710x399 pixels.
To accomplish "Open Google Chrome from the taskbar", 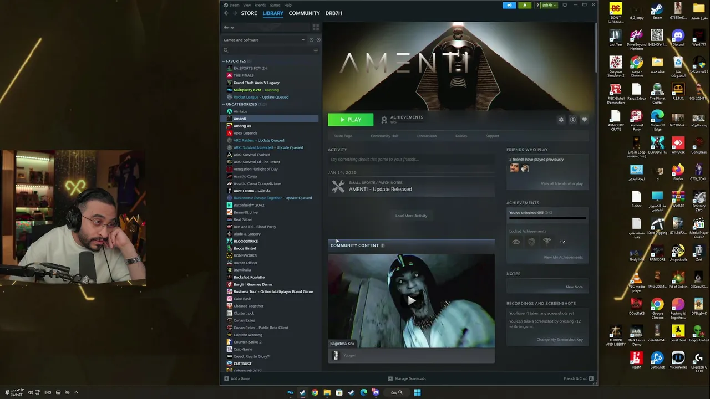I will pyautogui.click(x=315, y=392).
